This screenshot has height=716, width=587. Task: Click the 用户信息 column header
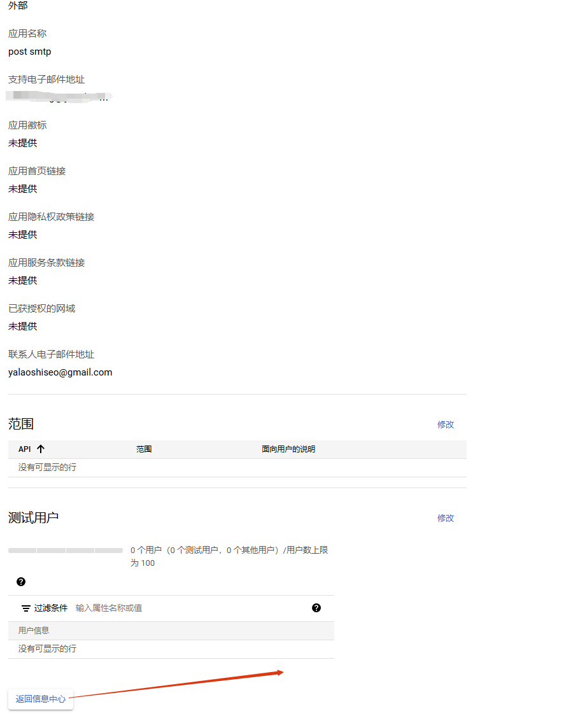[x=34, y=631]
